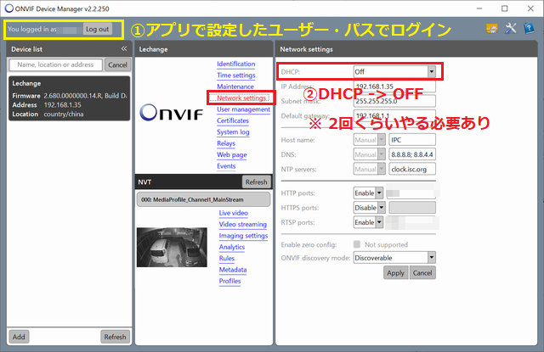544x352 pixels.
Task: Click the NTP servers field clock.isc.org
Action: pos(412,170)
